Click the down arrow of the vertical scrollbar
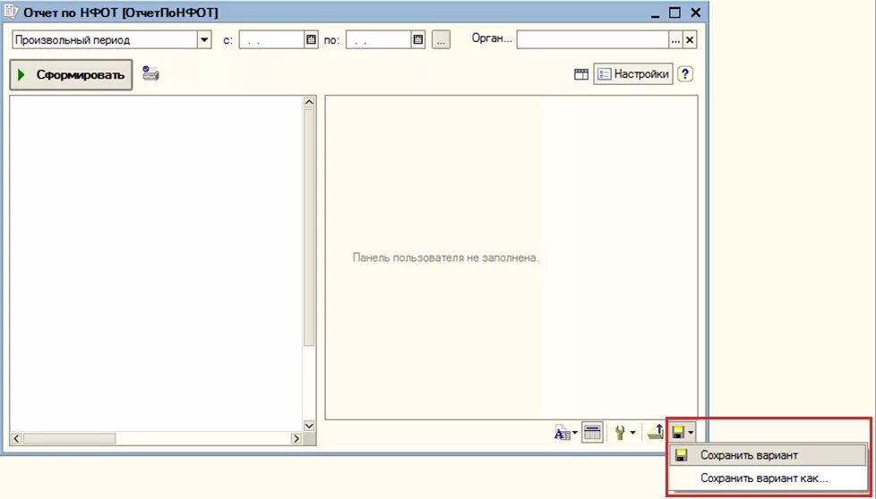The image size is (876, 499). coord(309,426)
